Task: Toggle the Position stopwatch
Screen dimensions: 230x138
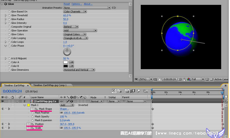Action: pos(29,124)
